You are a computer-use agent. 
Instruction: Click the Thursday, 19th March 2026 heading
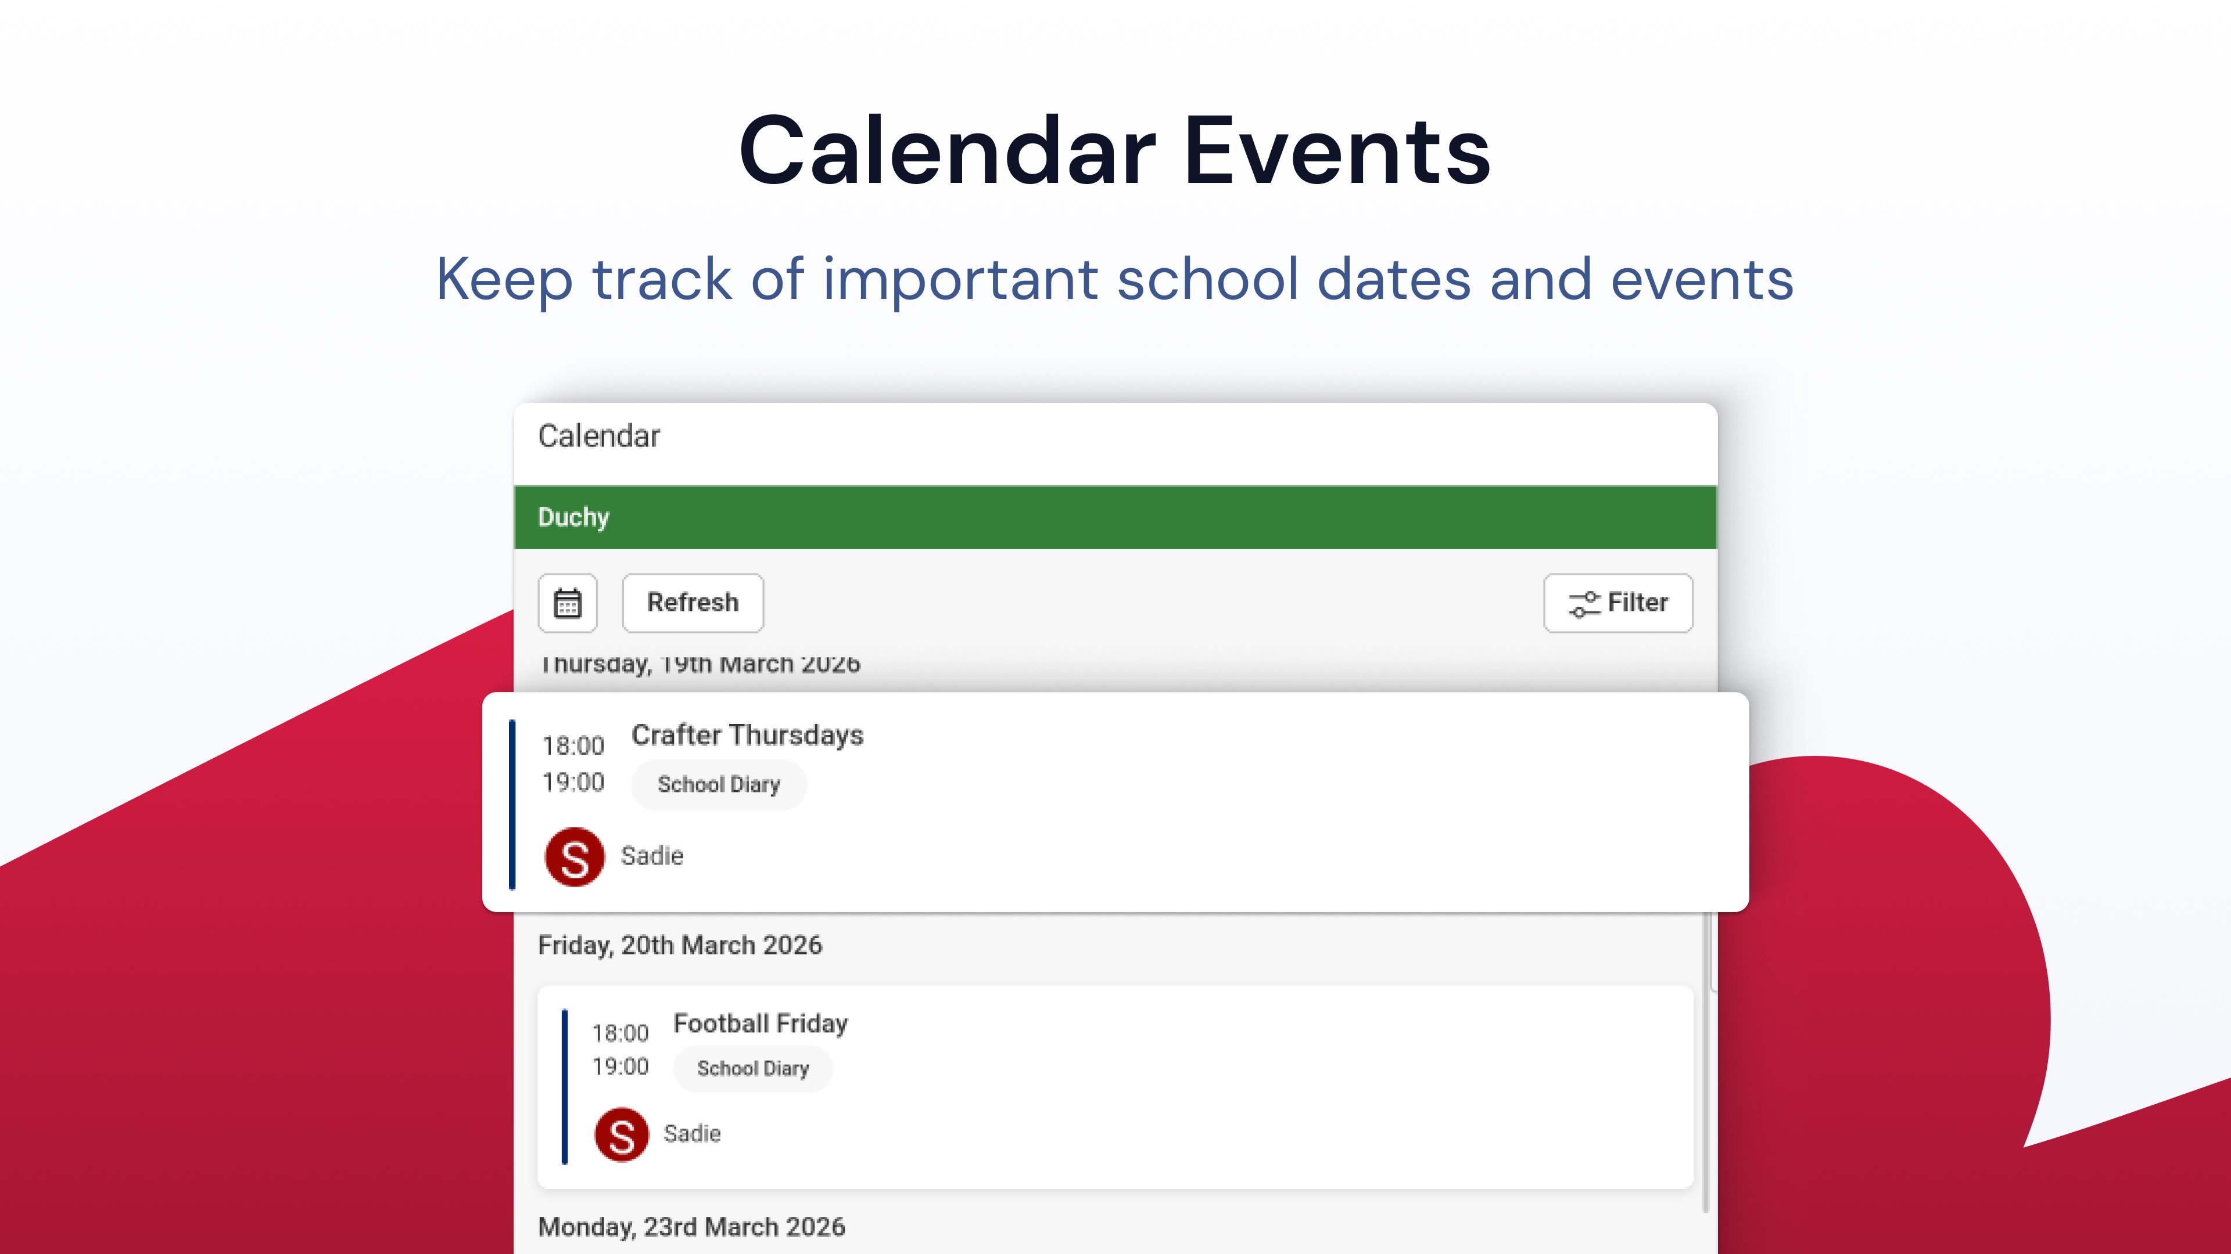pos(700,664)
